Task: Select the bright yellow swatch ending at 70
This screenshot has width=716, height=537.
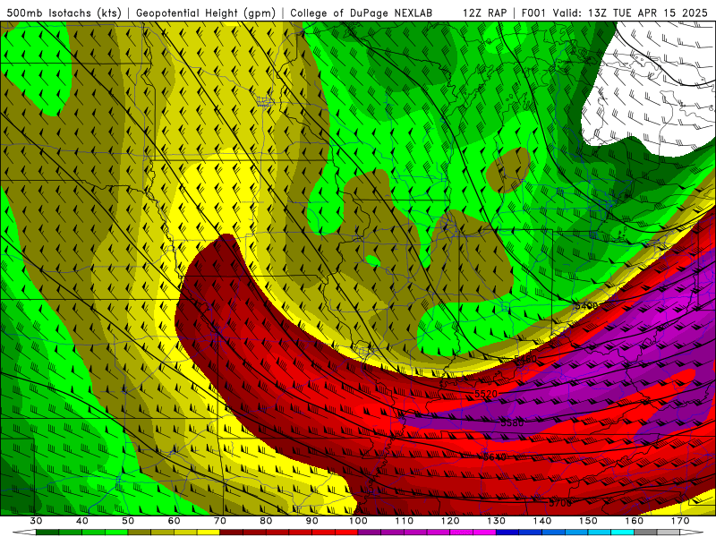Action: pos(209,533)
